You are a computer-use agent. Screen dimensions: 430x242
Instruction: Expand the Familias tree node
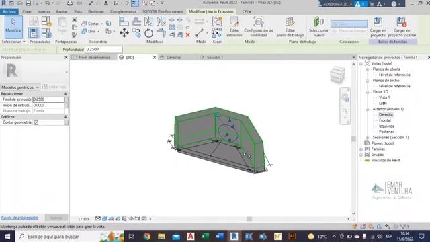pyautogui.click(x=361, y=149)
